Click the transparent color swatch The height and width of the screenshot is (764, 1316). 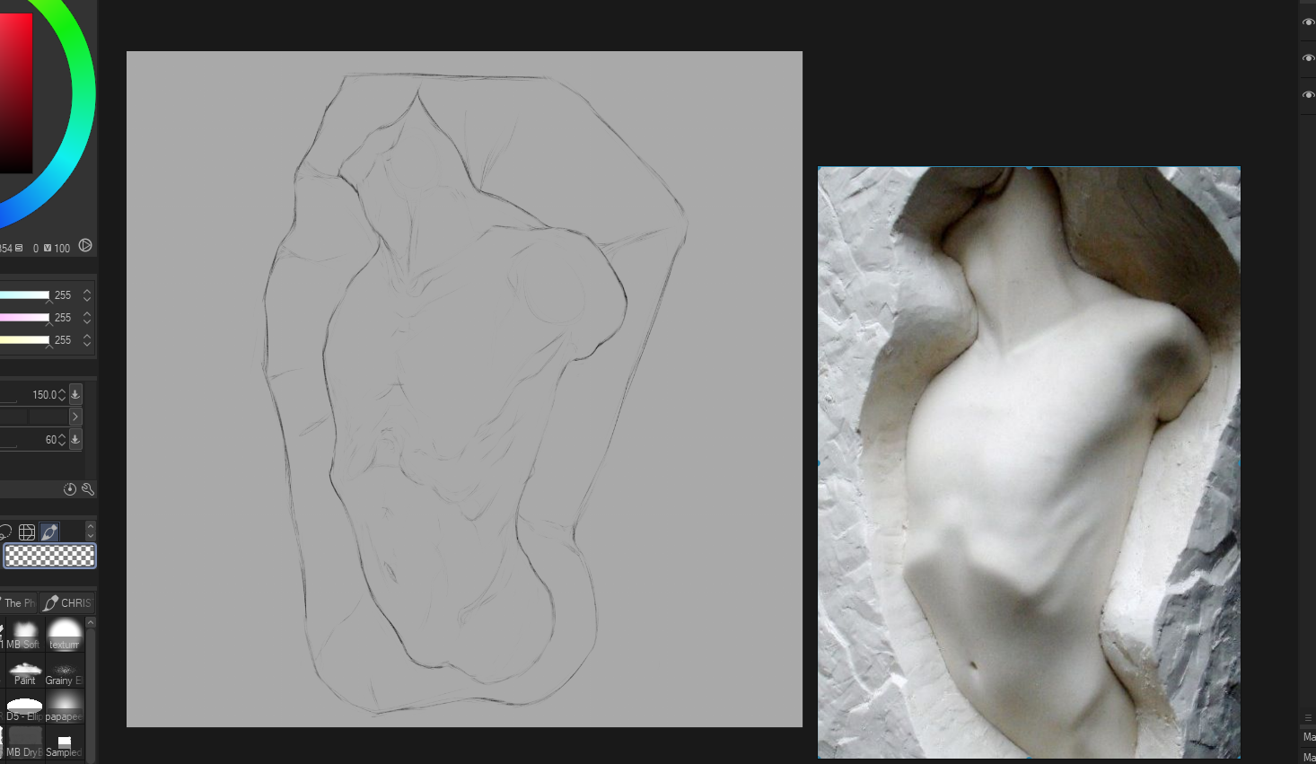(x=49, y=557)
